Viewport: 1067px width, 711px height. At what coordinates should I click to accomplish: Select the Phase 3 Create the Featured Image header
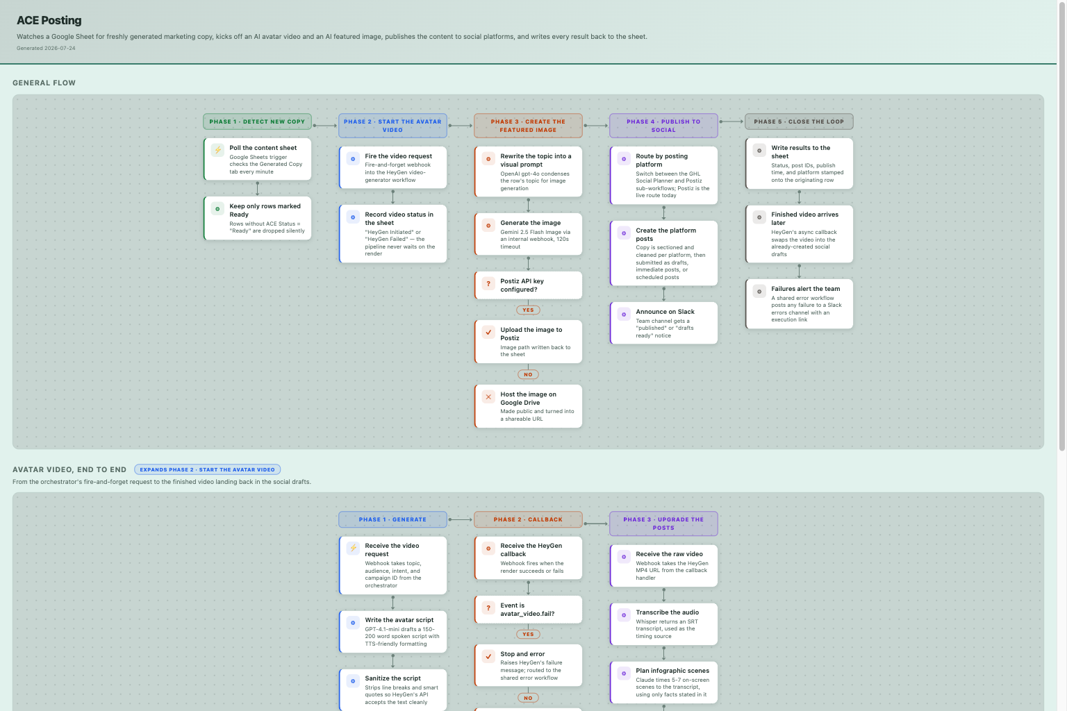point(528,126)
